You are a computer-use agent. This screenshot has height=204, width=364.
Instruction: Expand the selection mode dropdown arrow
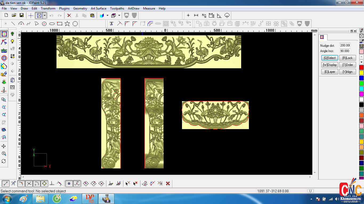point(45,15)
